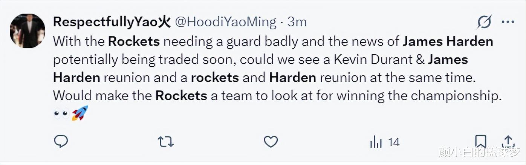Like the tweet with the heart icon
526x165 pixels.
pos(271,142)
